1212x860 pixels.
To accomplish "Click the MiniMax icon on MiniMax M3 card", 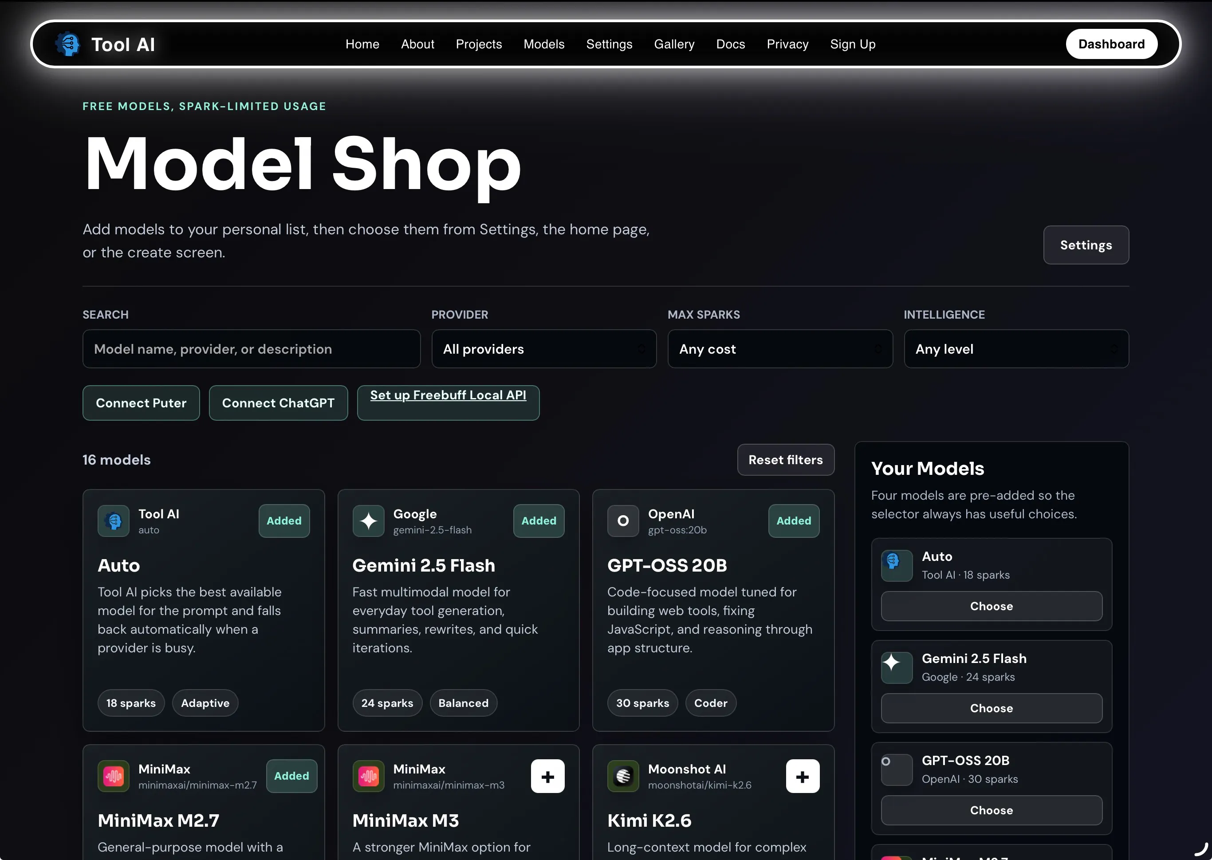I will click(368, 776).
